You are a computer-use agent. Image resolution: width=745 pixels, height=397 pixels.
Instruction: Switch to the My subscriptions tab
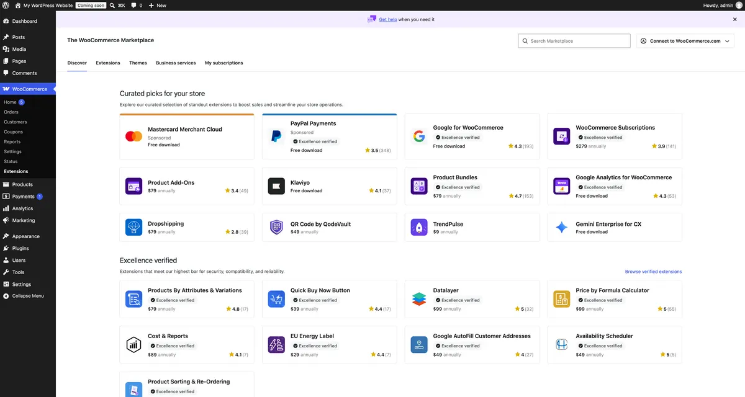pos(224,63)
